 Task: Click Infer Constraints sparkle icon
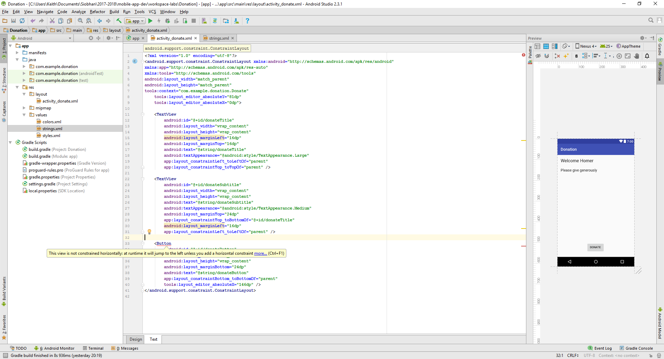(566, 56)
